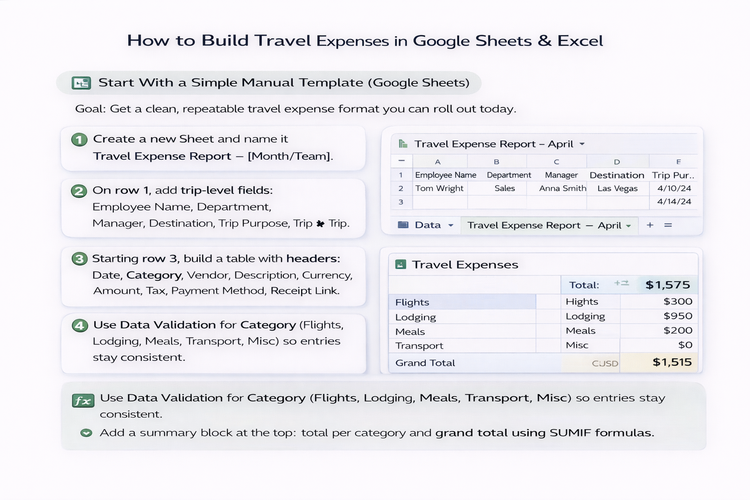Click the 4/10/24 date cell
Viewport: 750px width, 500px height.
(674, 188)
